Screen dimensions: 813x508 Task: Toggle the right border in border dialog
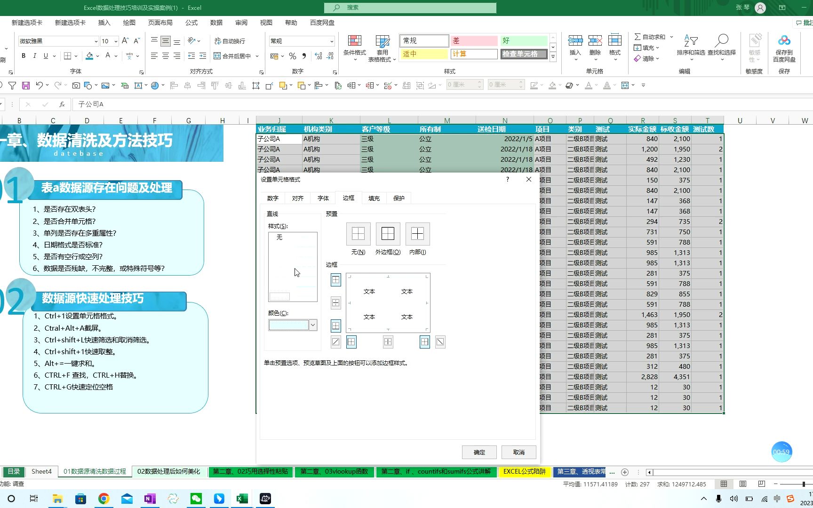point(424,342)
